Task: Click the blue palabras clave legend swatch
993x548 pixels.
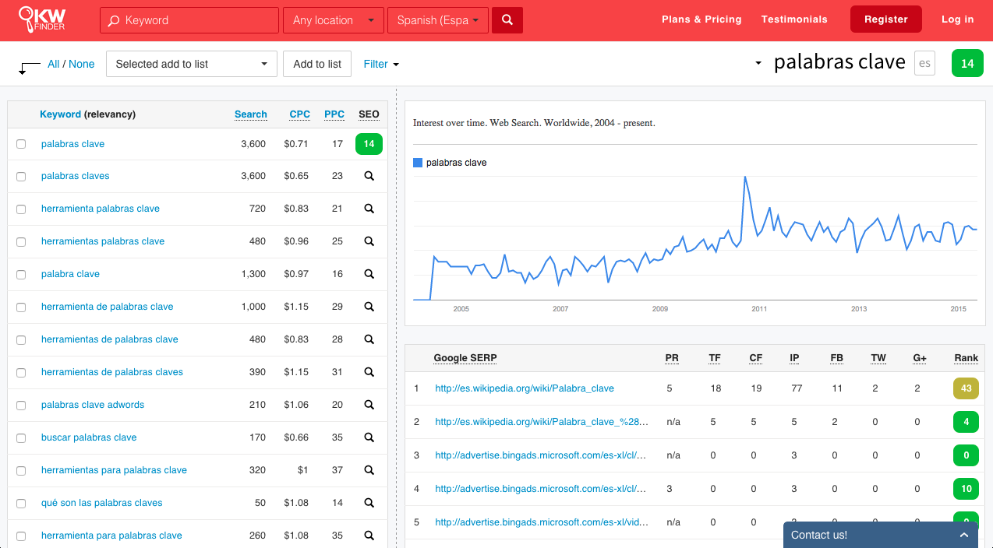Action: (418, 163)
